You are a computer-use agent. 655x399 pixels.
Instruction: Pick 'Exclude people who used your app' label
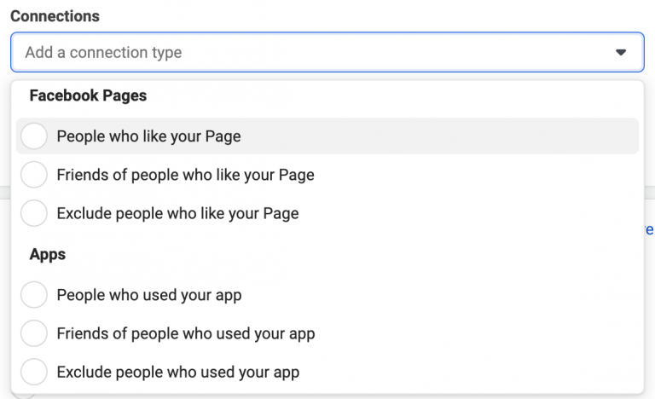pyautogui.click(x=178, y=372)
